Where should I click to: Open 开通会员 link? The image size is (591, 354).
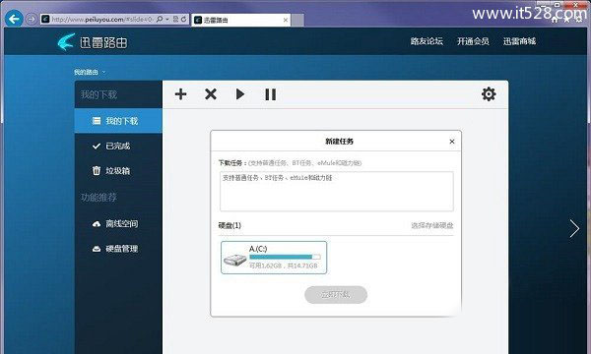(x=473, y=41)
